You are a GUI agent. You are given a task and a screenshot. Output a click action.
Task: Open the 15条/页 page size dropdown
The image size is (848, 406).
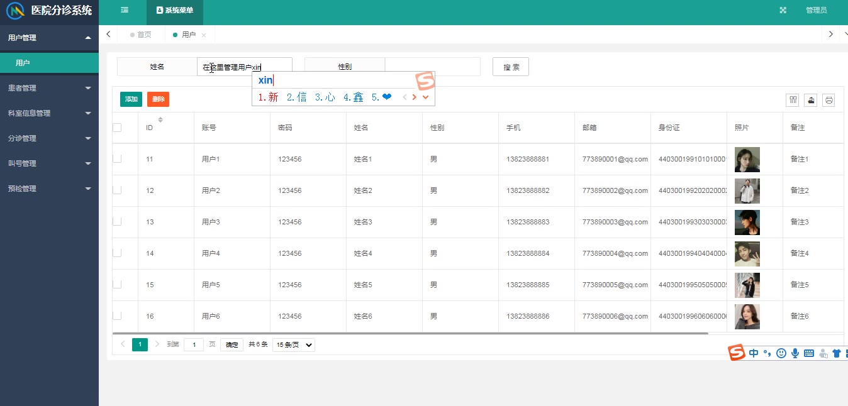(x=293, y=344)
